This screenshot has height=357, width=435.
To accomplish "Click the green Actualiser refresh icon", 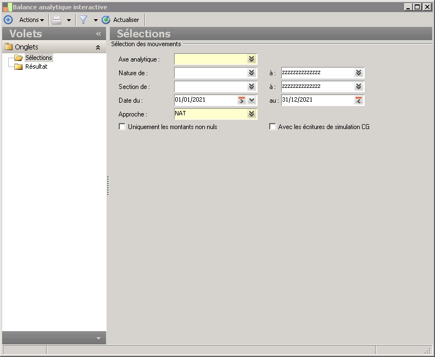I will coord(106,20).
